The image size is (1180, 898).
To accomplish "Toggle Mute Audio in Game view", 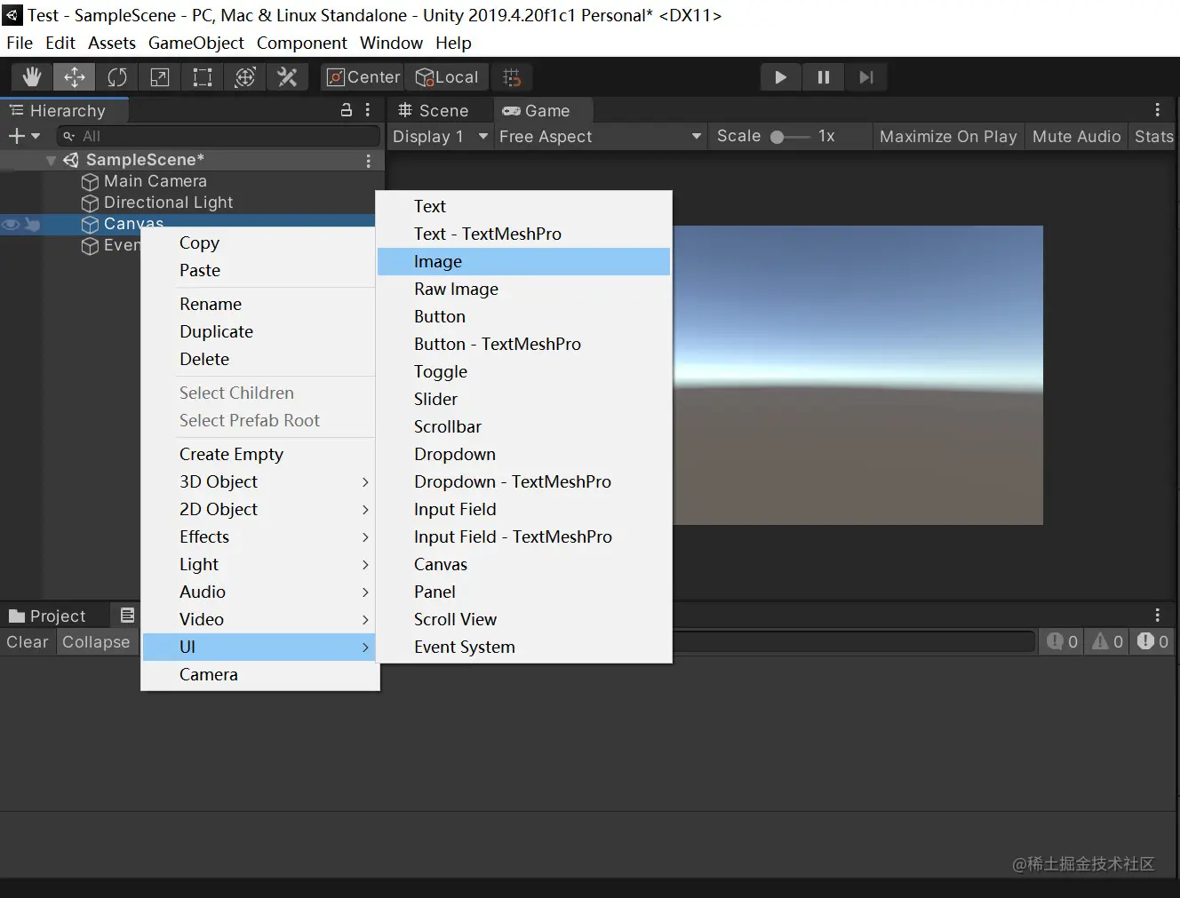I will coord(1076,136).
